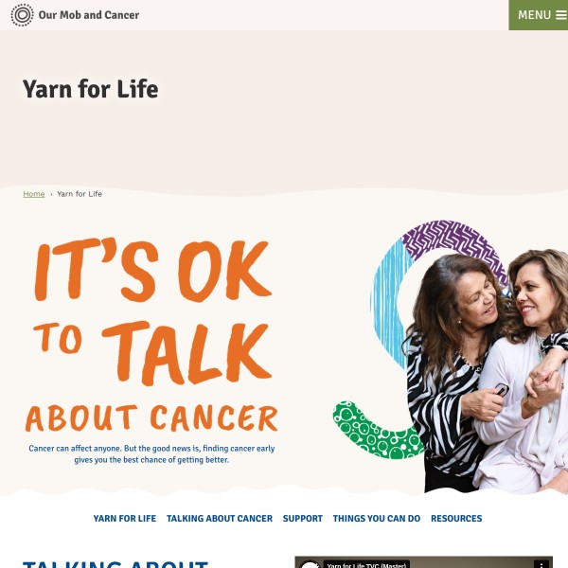
Task: Click the breadcrumb separator arrow
Action: click(x=51, y=194)
